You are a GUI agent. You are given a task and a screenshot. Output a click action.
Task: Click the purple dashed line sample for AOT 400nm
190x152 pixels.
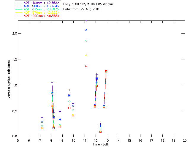(19, 3)
